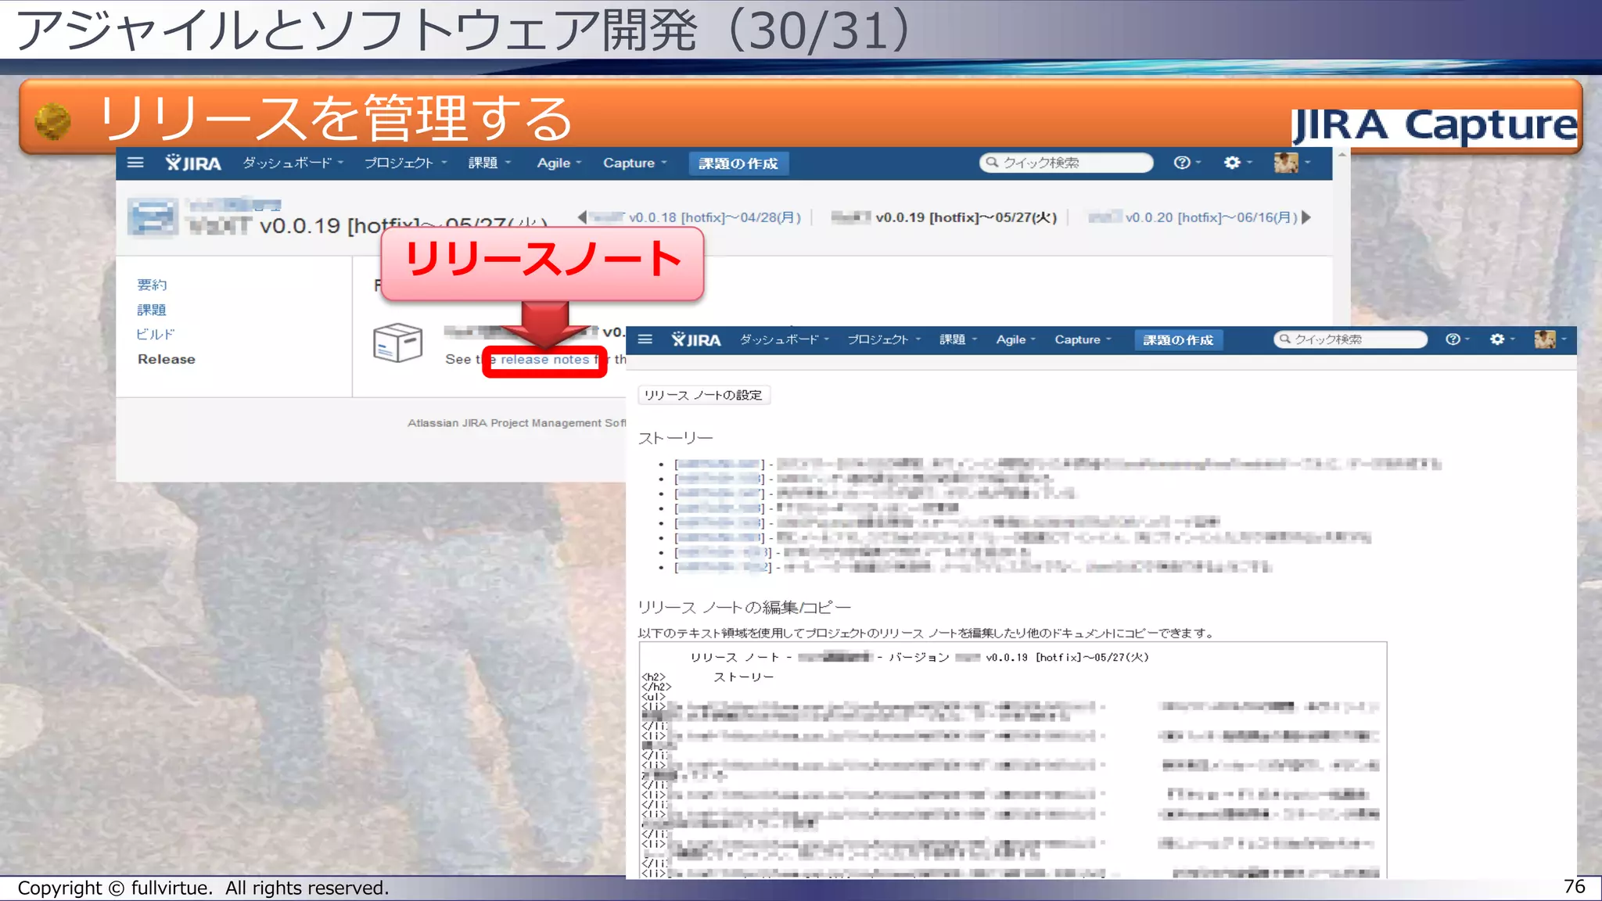The width and height of the screenshot is (1602, 901).
Task: Open help icon menu in back window
Action: point(1186,163)
